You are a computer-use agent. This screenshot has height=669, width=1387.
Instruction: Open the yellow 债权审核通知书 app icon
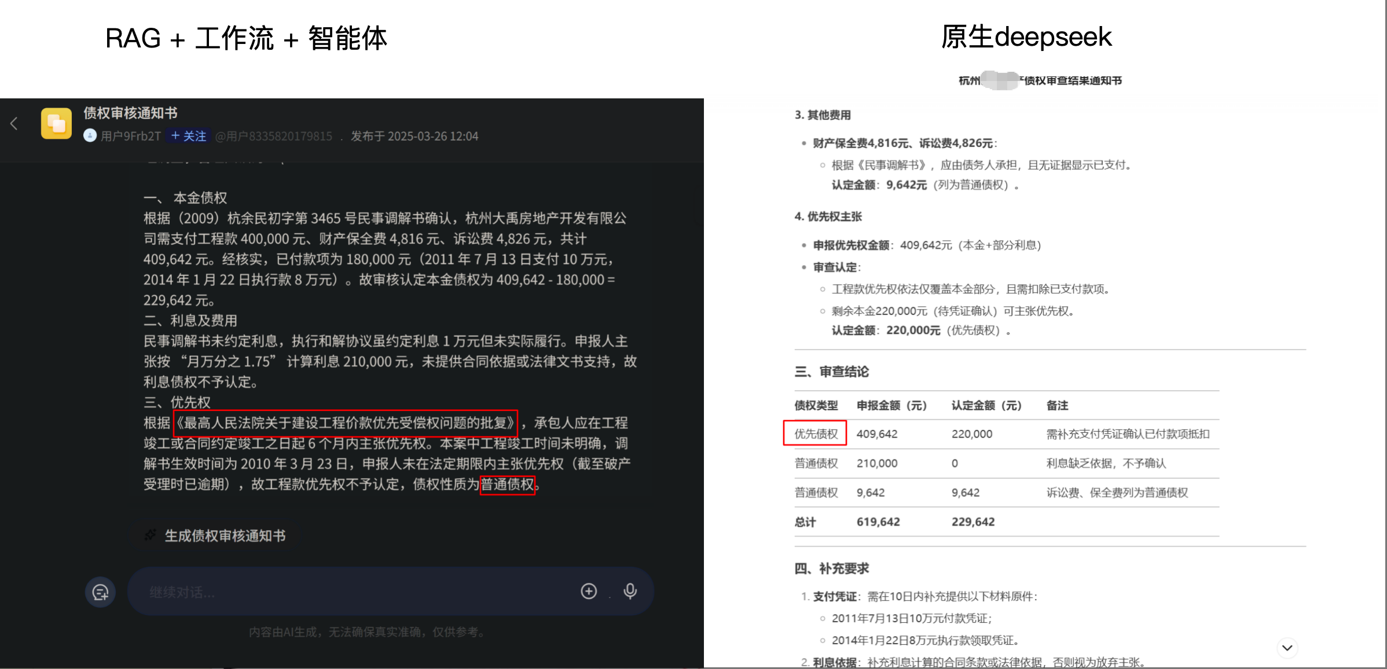56,123
